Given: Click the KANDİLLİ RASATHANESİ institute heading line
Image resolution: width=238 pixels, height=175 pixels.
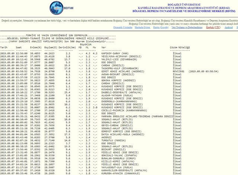Looking at the screenshot, I should click(x=184, y=8).
